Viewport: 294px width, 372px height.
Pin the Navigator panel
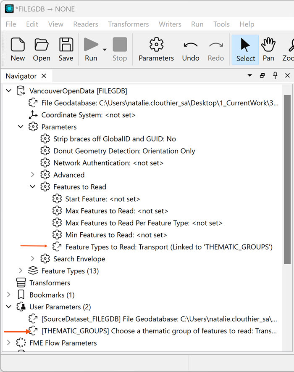(x=275, y=75)
